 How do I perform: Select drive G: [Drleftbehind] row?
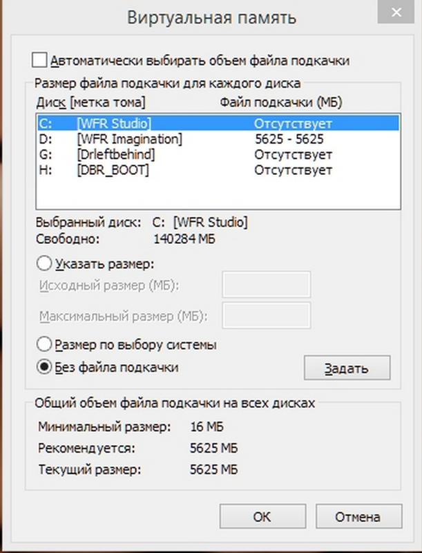click(218, 154)
